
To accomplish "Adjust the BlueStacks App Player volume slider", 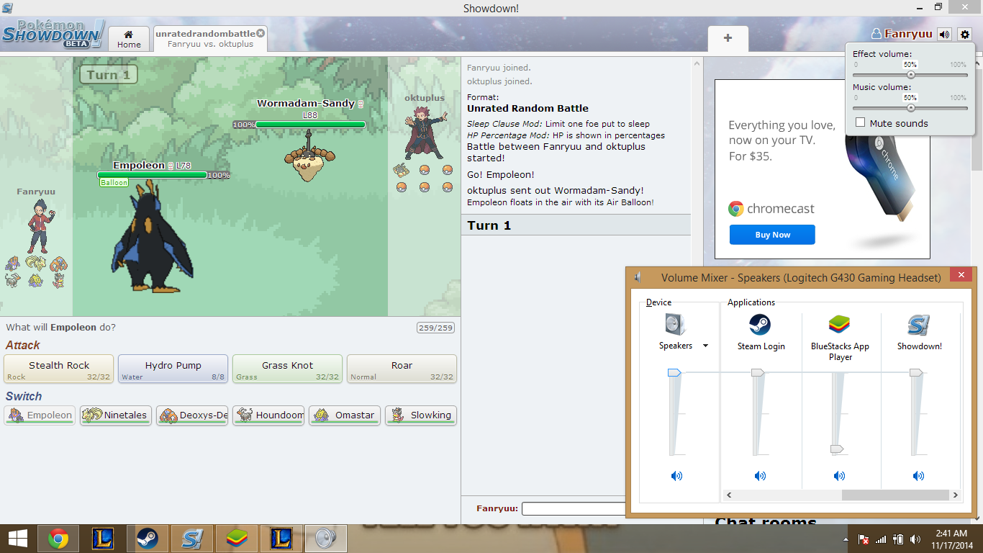I will pyautogui.click(x=837, y=449).
